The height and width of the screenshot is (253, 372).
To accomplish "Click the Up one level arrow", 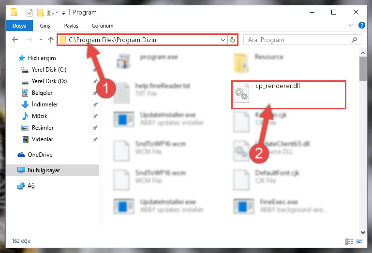I will [50, 40].
